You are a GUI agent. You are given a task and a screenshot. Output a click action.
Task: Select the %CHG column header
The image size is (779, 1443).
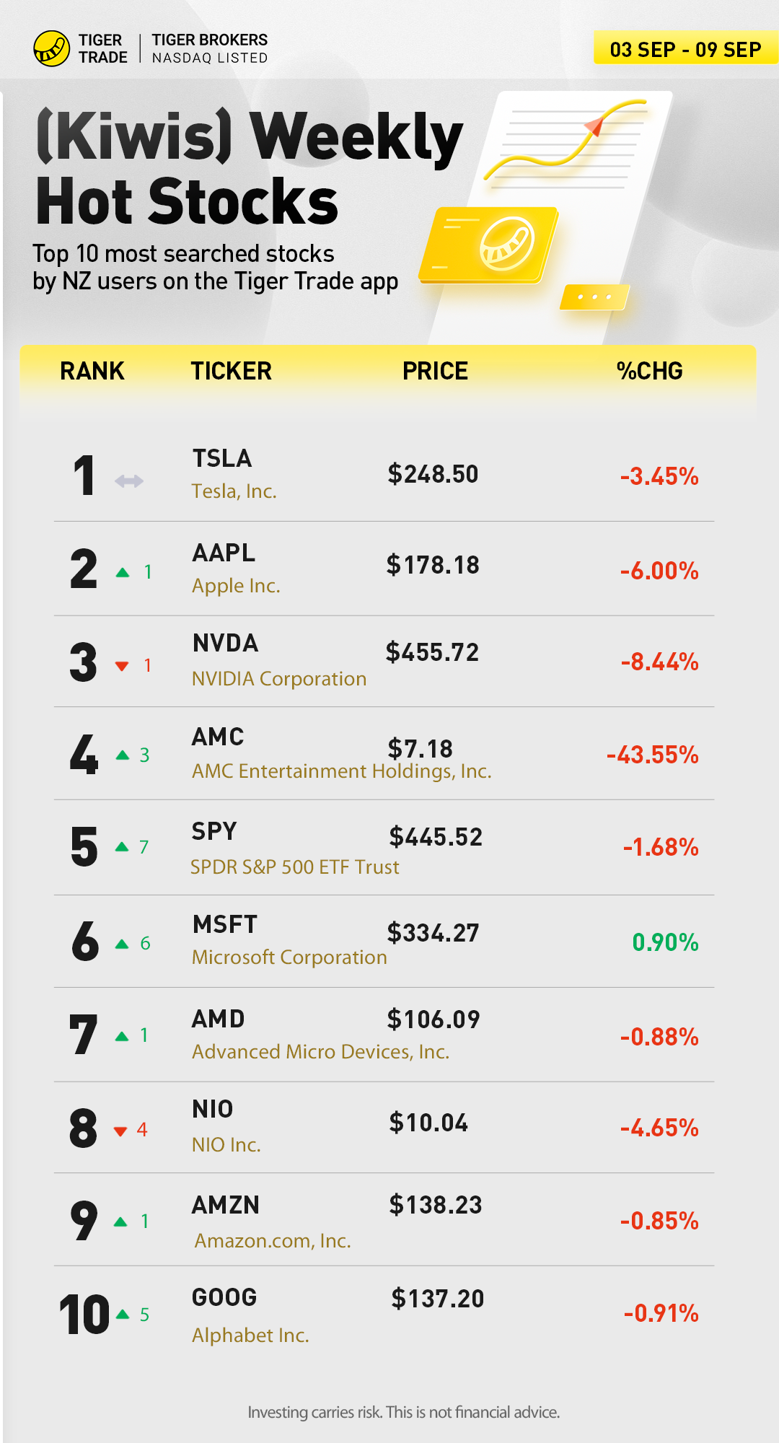649,371
